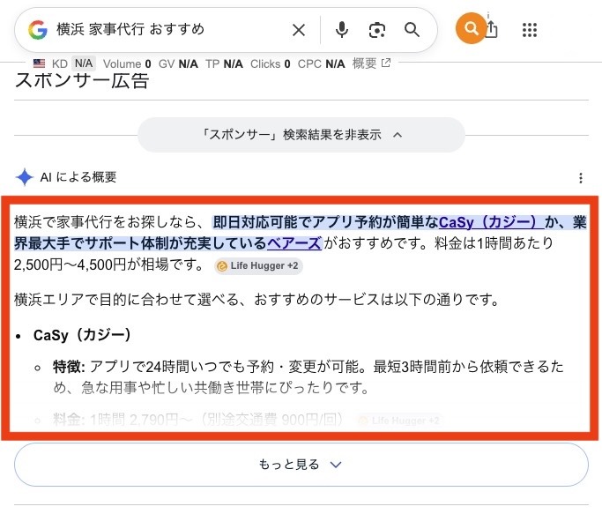The image size is (602, 514).
Task: Open the ベアーズ link
Action: coord(294,243)
